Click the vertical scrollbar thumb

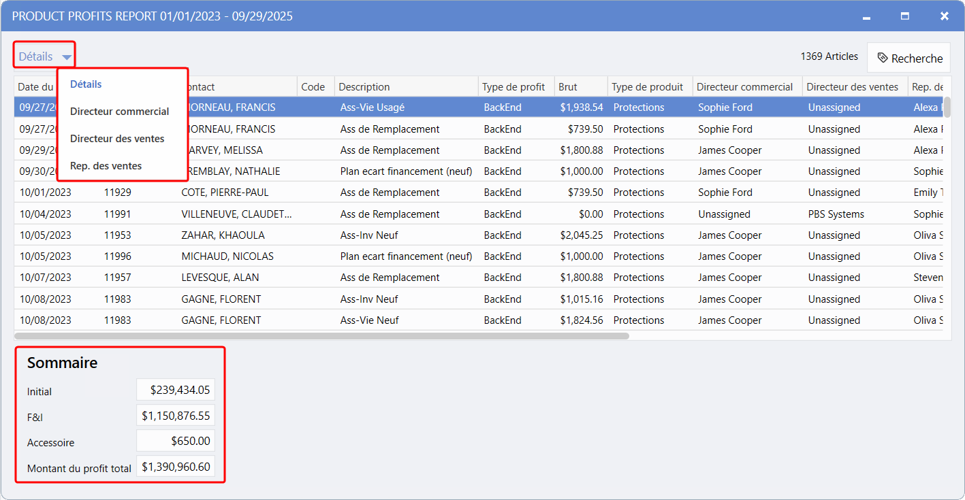click(947, 107)
